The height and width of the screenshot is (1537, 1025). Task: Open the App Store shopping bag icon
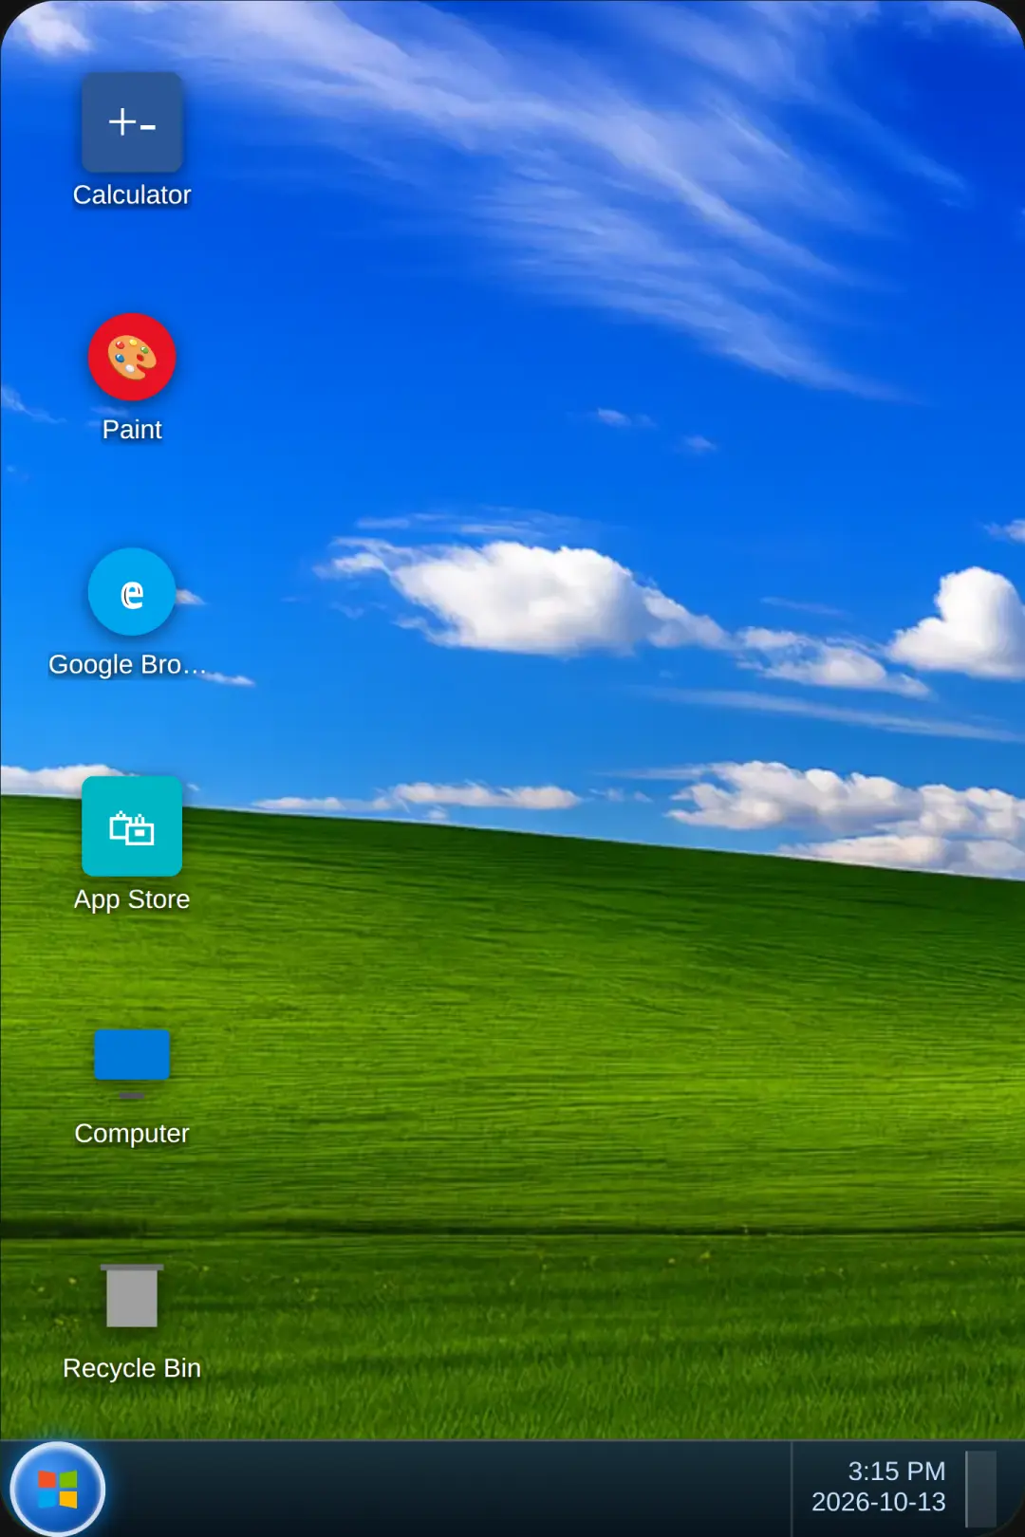click(x=132, y=826)
